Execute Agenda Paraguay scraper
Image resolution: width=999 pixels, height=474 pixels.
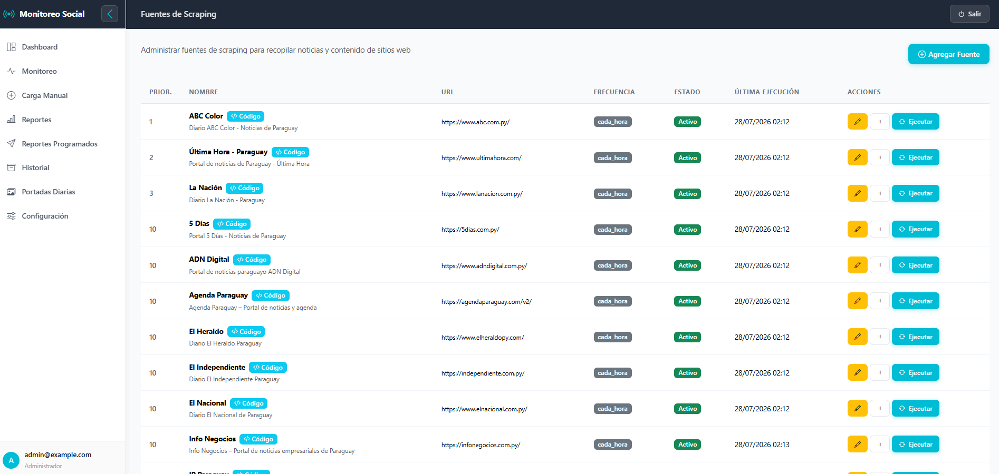pyautogui.click(x=916, y=301)
